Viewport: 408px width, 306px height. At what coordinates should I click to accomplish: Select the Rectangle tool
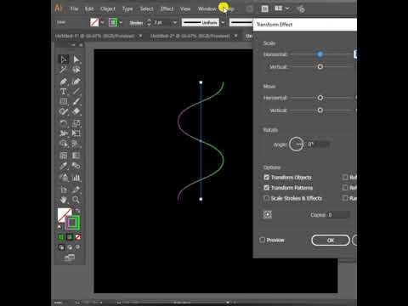tap(64, 102)
